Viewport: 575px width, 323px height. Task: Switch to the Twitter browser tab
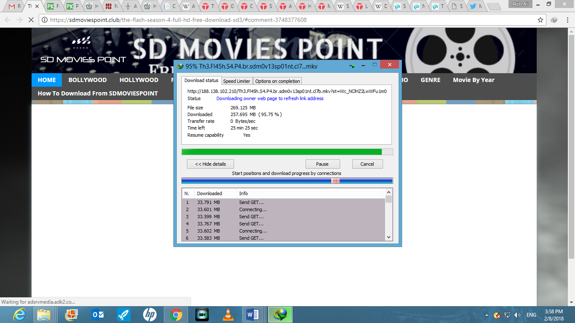(476, 6)
